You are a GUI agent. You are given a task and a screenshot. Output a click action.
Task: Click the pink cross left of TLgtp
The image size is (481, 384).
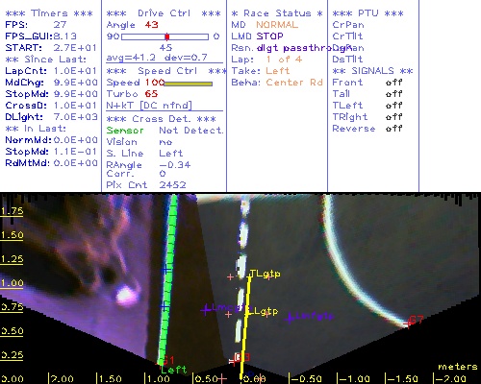tap(230, 276)
